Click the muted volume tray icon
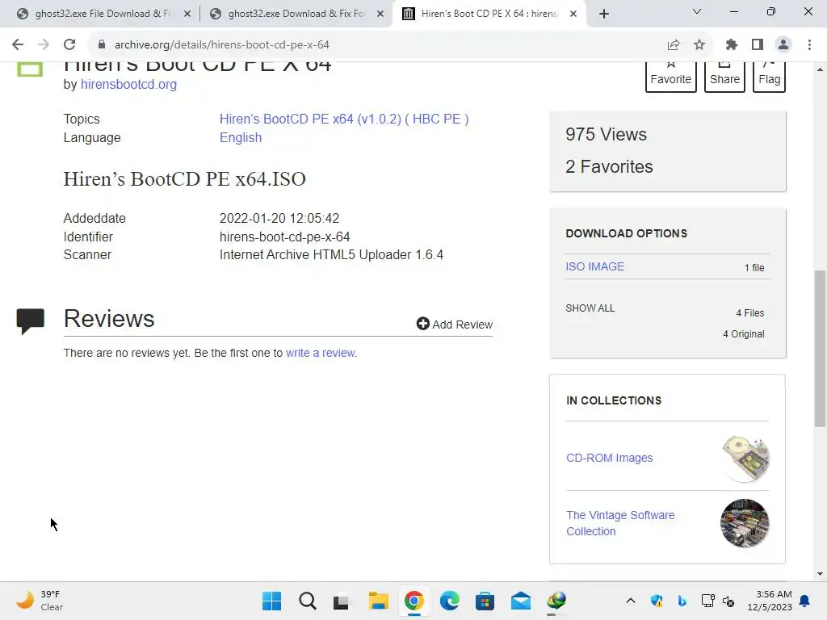The width and height of the screenshot is (827, 620). pos(728,601)
